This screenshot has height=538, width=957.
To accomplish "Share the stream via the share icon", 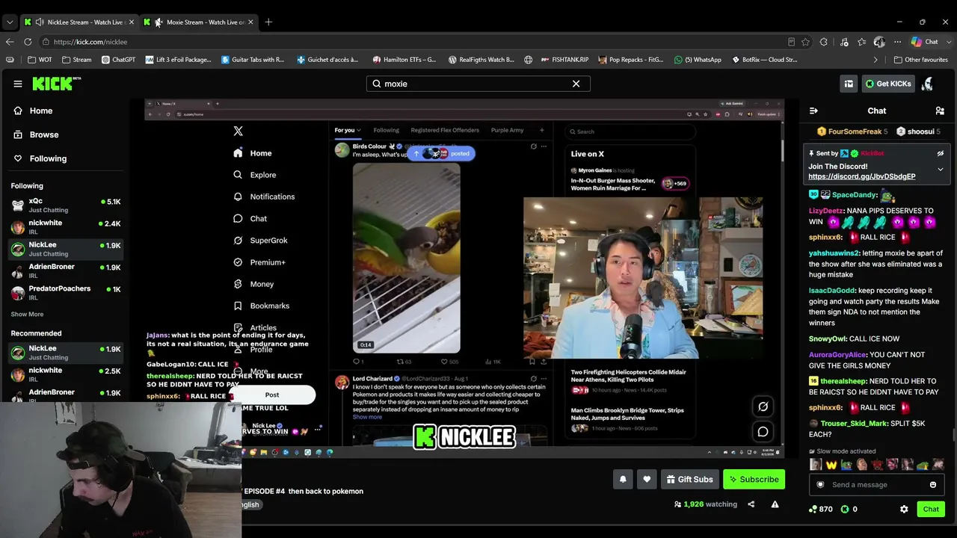I will click(751, 504).
